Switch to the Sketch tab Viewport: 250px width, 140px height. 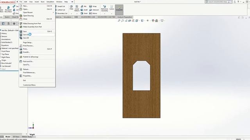coord(7,17)
